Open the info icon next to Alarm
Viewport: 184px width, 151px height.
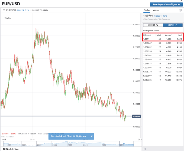[180, 10]
